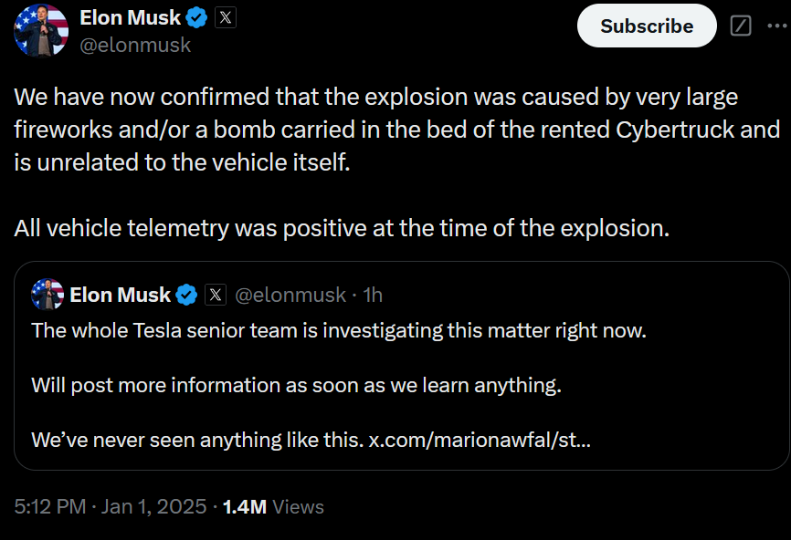Viewport: 791px width, 540px height.
Task: Click the quoted tweet's @elonmusk handle
Action: 290,296
